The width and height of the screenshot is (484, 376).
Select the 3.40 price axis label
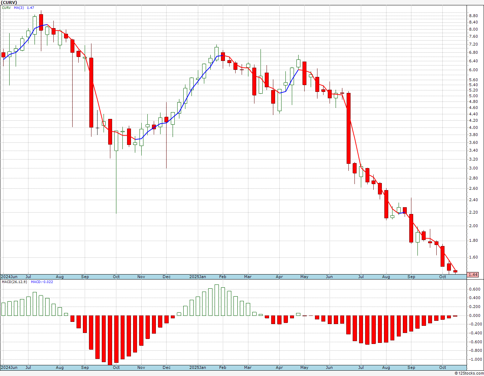473,150
